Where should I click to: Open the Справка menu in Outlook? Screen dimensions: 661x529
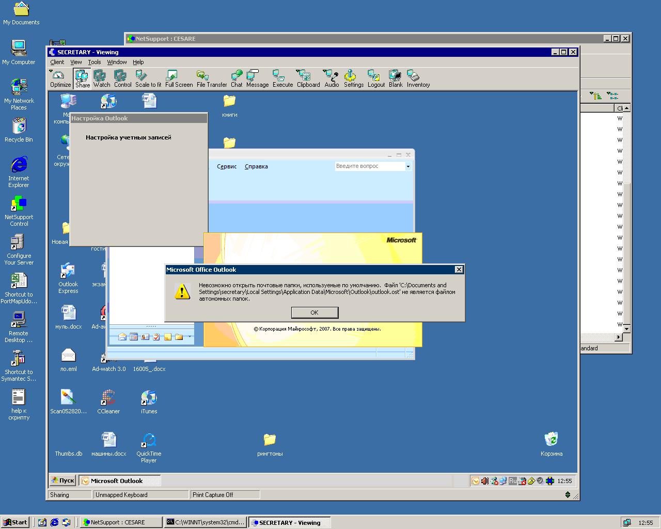pos(256,166)
